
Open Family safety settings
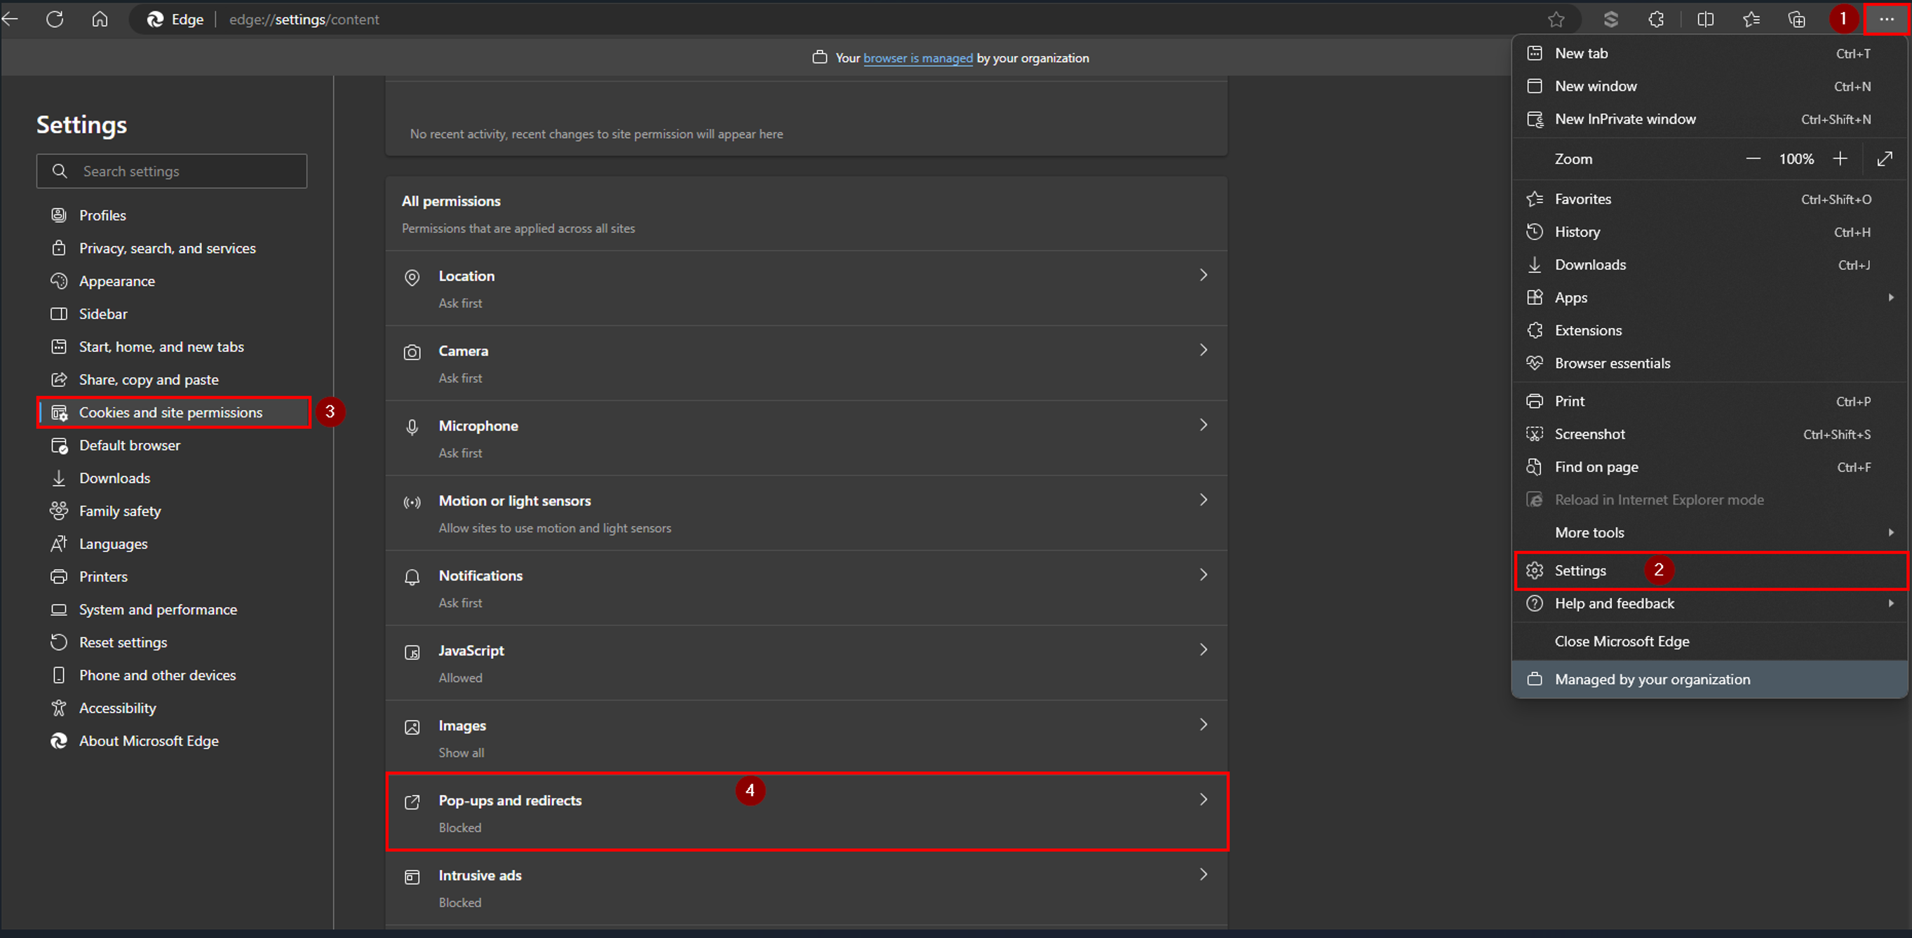(x=171, y=510)
